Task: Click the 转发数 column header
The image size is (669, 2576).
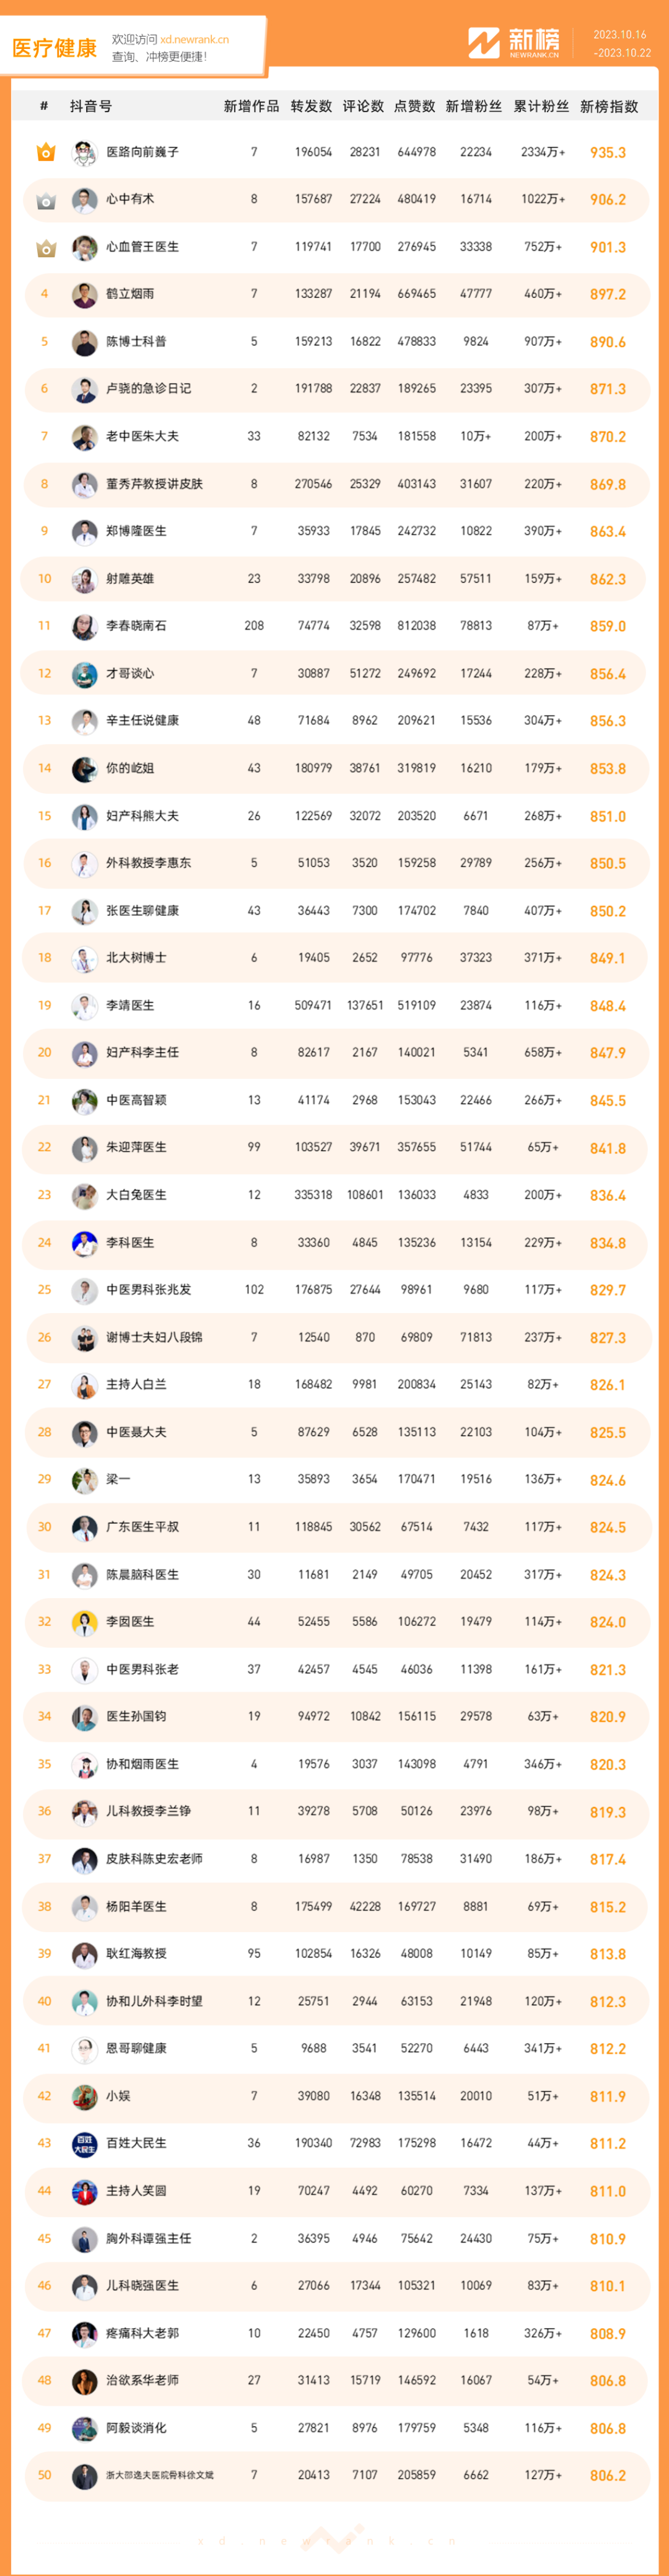Action: pos(311,106)
